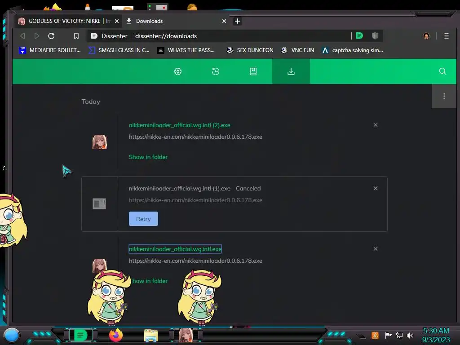Image resolution: width=460 pixels, height=345 pixels.
Task: Open nikkeminiloader_official.wg.intl (2).exe file link
Action: pos(180,125)
